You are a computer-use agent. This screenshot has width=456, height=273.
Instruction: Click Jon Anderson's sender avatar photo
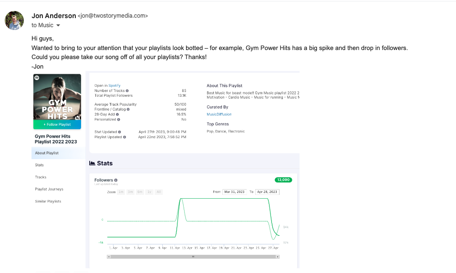point(14,20)
